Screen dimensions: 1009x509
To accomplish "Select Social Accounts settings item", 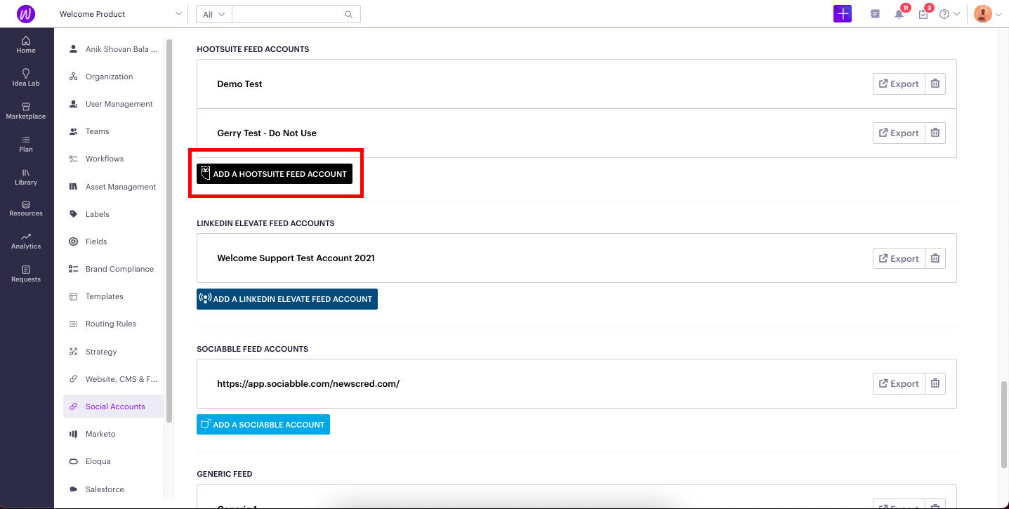I will 113,406.
